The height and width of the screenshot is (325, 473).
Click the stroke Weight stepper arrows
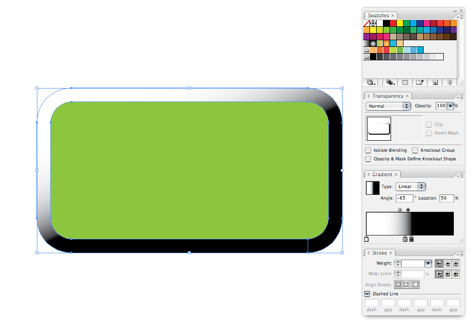pos(398,264)
